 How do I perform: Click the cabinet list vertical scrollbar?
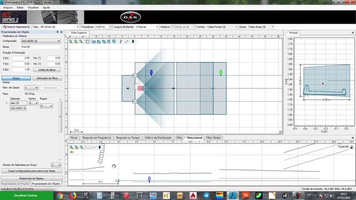click(x=60, y=117)
